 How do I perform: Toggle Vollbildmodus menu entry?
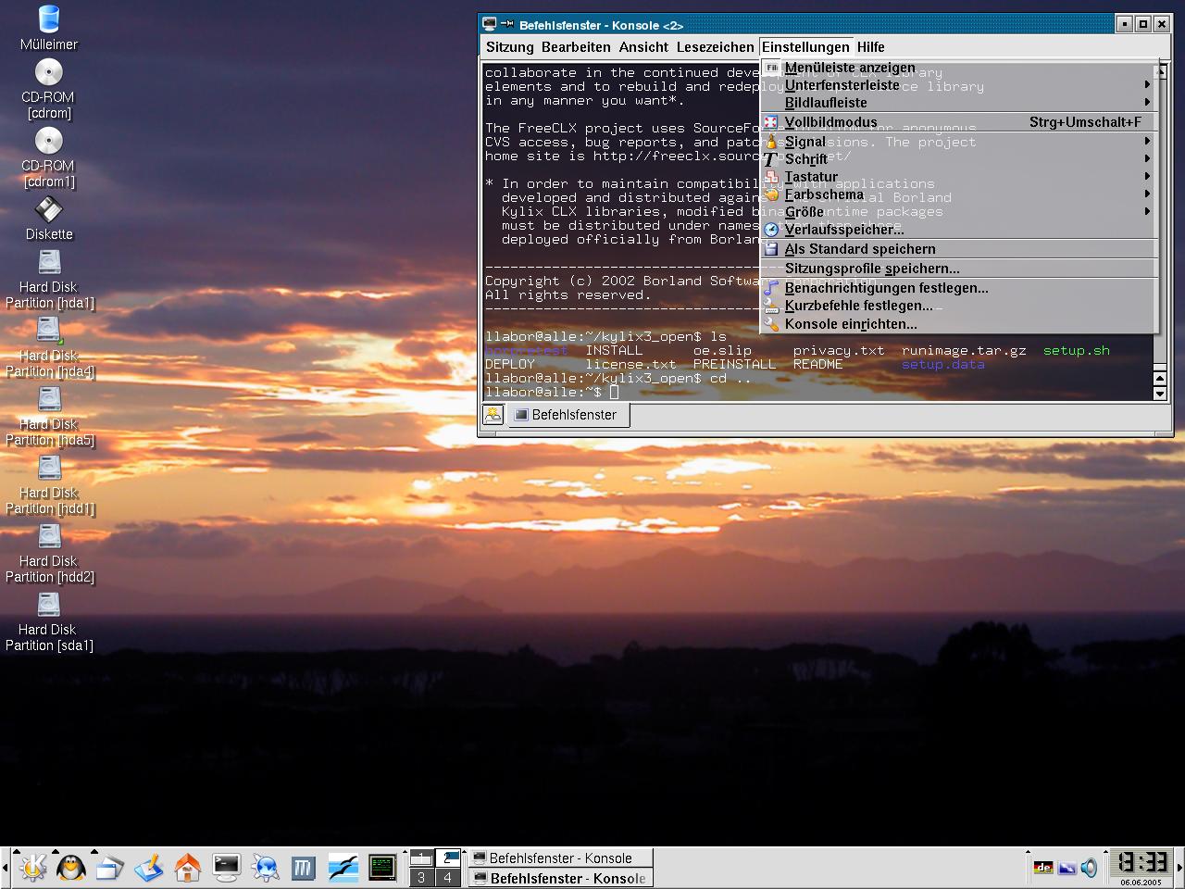[959, 122]
